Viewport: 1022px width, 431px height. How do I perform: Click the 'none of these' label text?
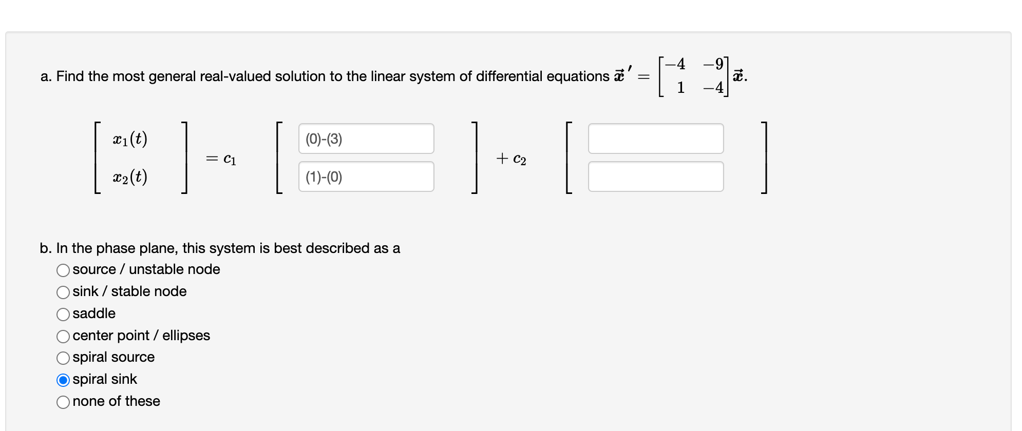117,401
